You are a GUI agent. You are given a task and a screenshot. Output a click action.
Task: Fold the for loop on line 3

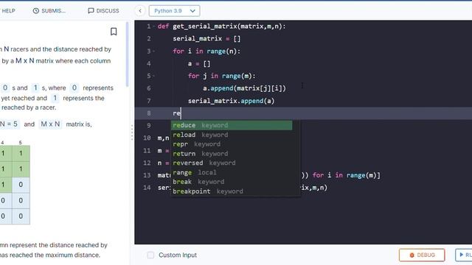coord(154,52)
